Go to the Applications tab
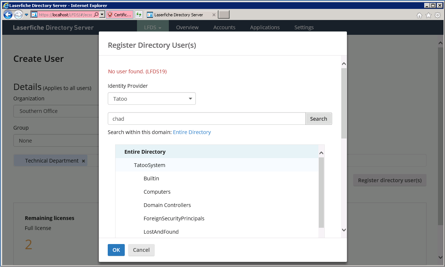Viewport: 445px width, 267px height. point(265,27)
